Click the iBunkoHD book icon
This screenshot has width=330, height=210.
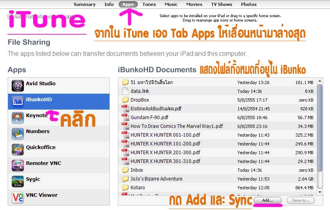(x=18, y=102)
